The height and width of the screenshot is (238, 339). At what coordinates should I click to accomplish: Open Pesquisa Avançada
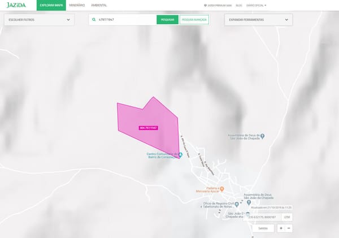[194, 20]
